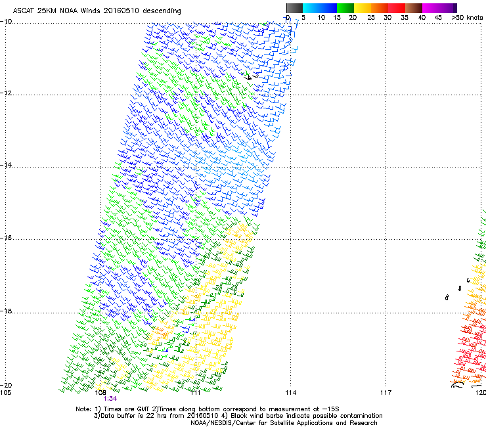
Task: Click the '108' longitude axis label
Action: [100, 393]
